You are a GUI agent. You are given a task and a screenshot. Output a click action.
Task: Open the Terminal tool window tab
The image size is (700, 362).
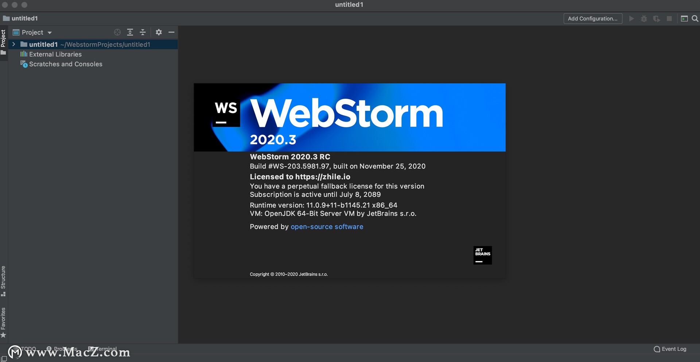(102, 349)
